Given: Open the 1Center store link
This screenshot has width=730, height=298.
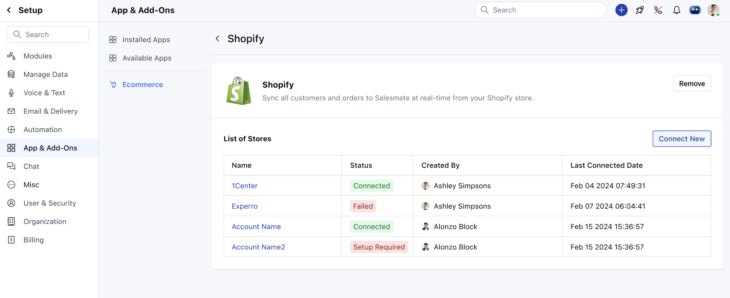Looking at the screenshot, I should (x=245, y=186).
